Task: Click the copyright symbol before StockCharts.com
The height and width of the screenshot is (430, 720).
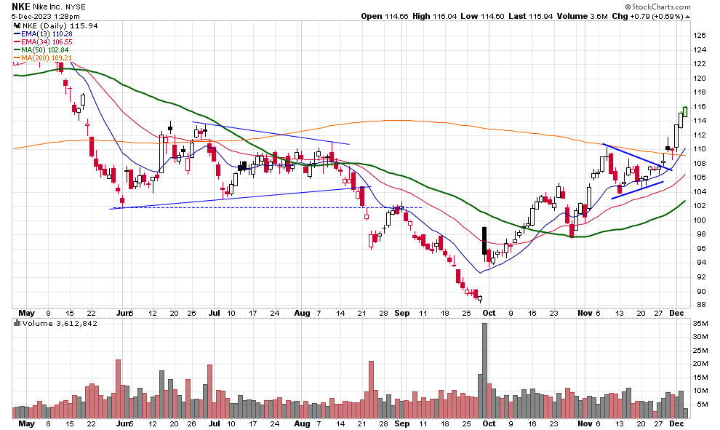Action: (628, 7)
